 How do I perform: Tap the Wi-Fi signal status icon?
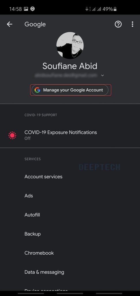click(87, 9)
